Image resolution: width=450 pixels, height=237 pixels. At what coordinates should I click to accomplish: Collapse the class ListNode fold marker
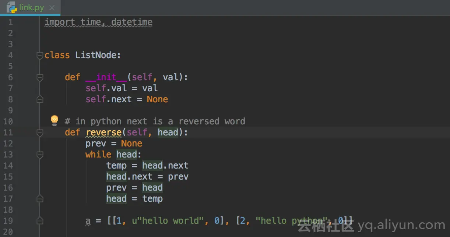click(x=40, y=56)
